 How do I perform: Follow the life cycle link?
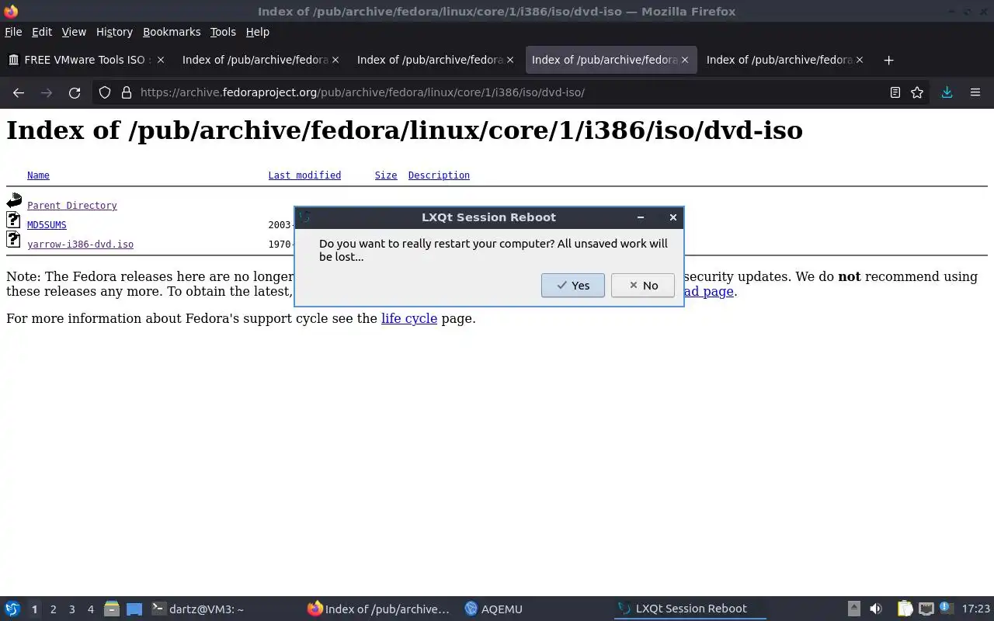click(x=409, y=318)
